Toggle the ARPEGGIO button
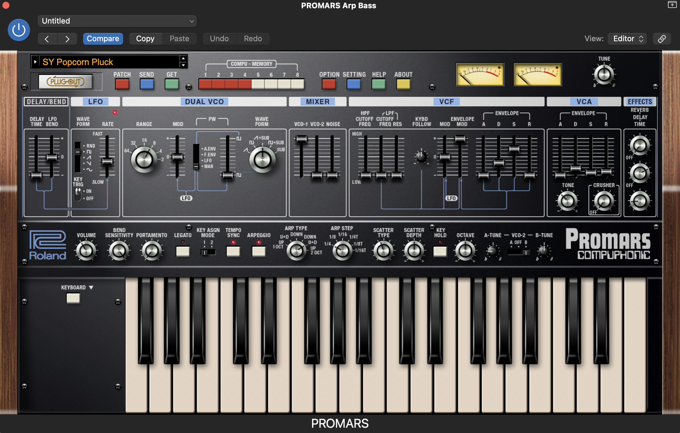 click(x=259, y=252)
